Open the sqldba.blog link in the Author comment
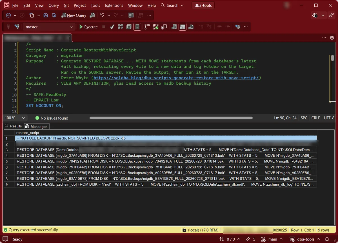Image resolution: width=338 pixels, height=243 pixels. 176,78
